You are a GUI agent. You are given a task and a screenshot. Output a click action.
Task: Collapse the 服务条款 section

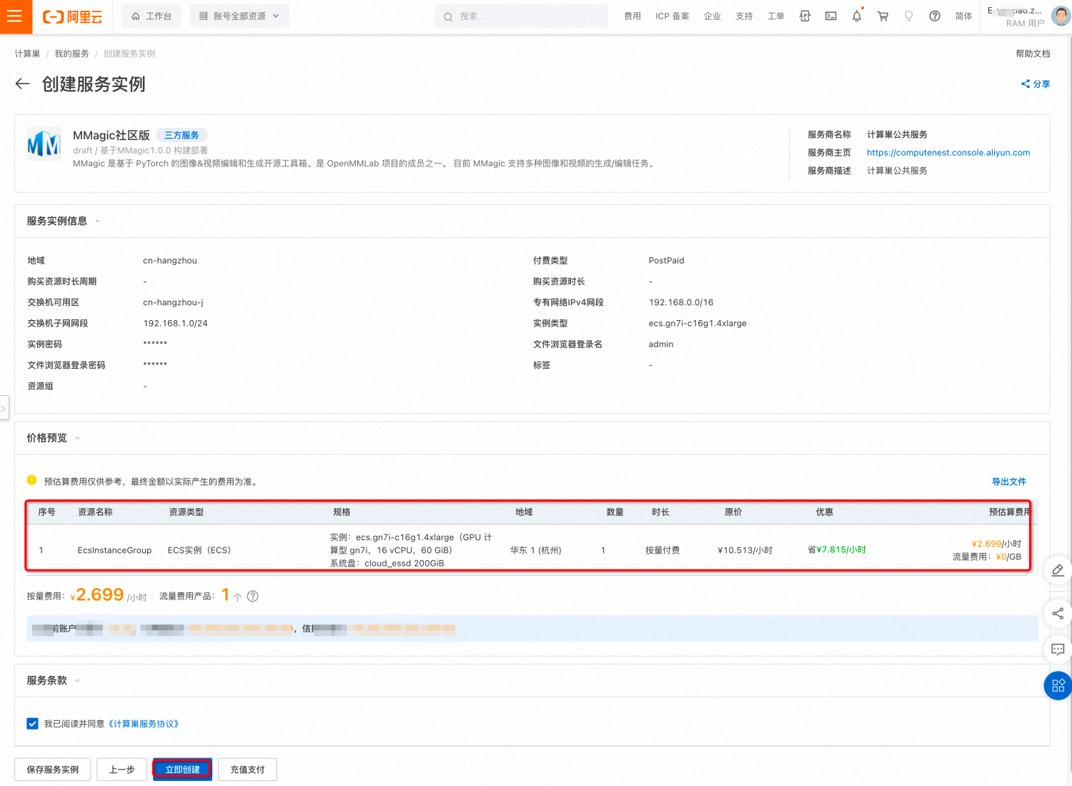click(77, 681)
